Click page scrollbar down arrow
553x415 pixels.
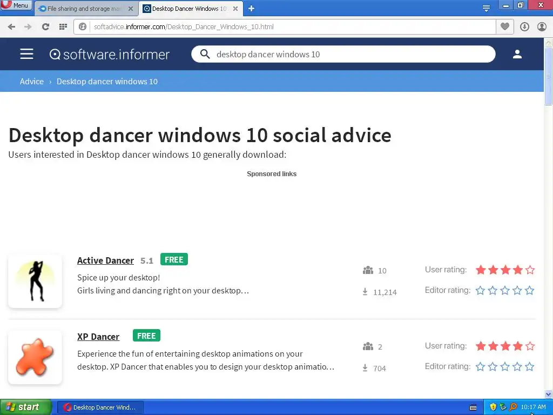click(549, 394)
